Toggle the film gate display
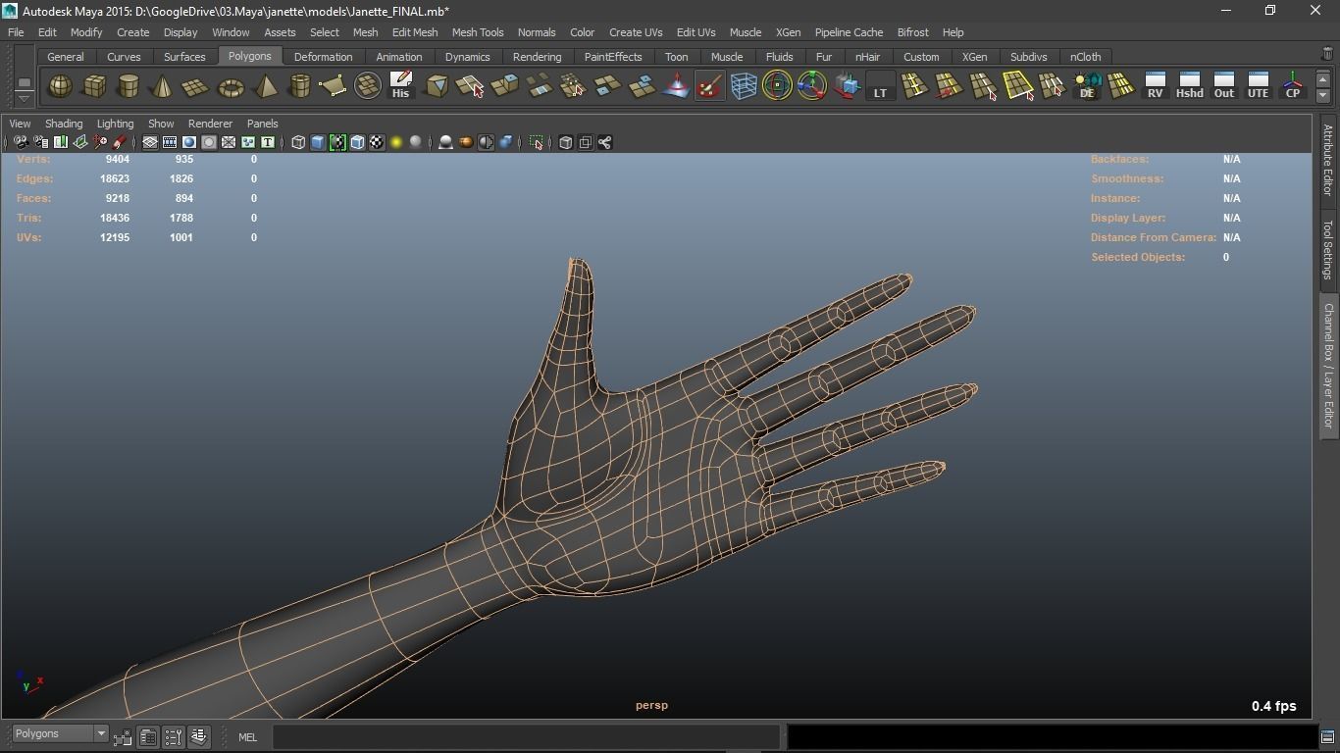The width and height of the screenshot is (1340, 753). (x=170, y=143)
